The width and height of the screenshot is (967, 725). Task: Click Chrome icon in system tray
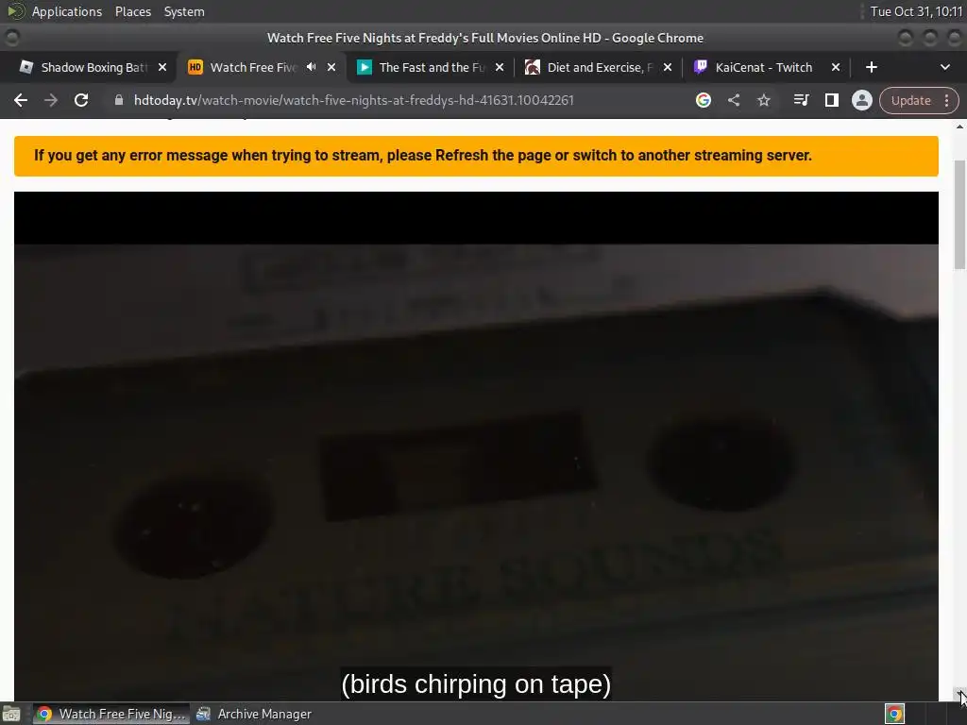pyautogui.click(x=894, y=714)
